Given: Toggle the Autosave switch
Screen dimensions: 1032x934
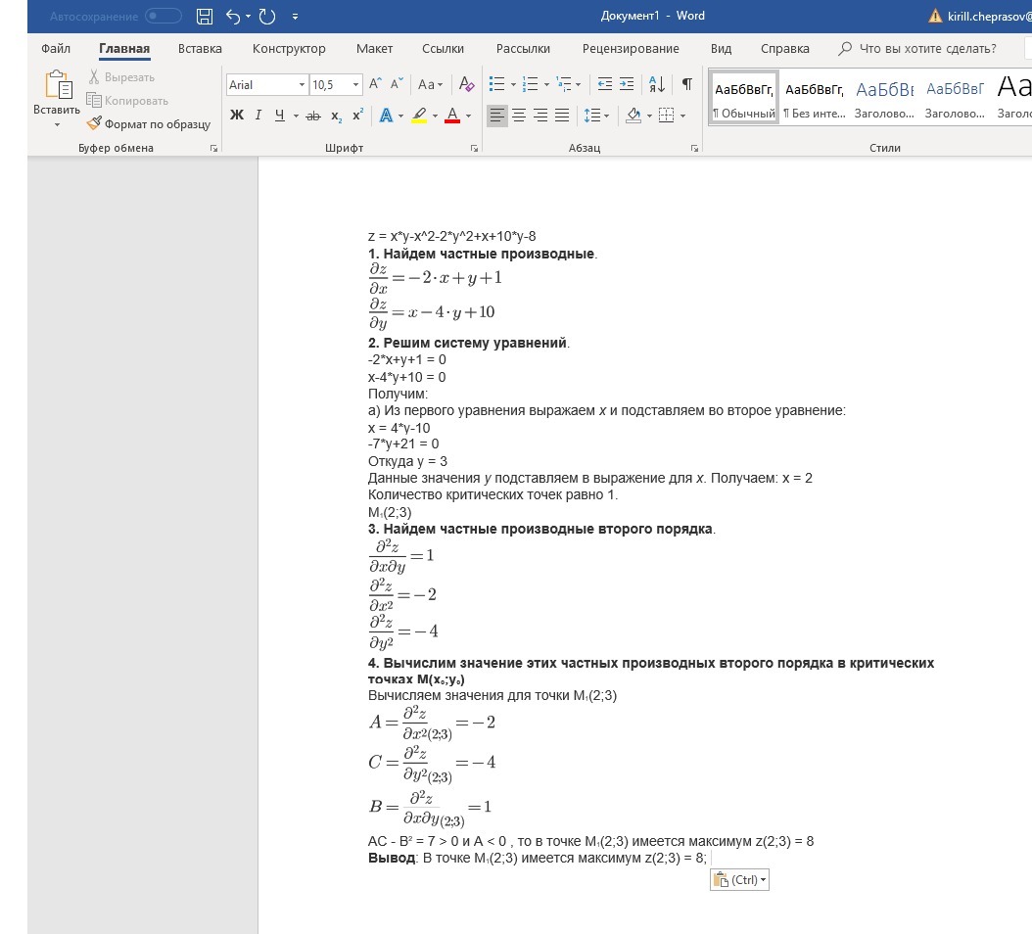Looking at the screenshot, I should (164, 16).
